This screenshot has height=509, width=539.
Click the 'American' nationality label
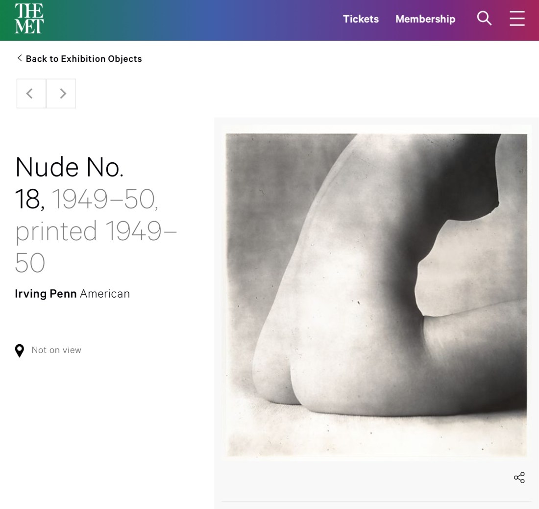click(105, 294)
